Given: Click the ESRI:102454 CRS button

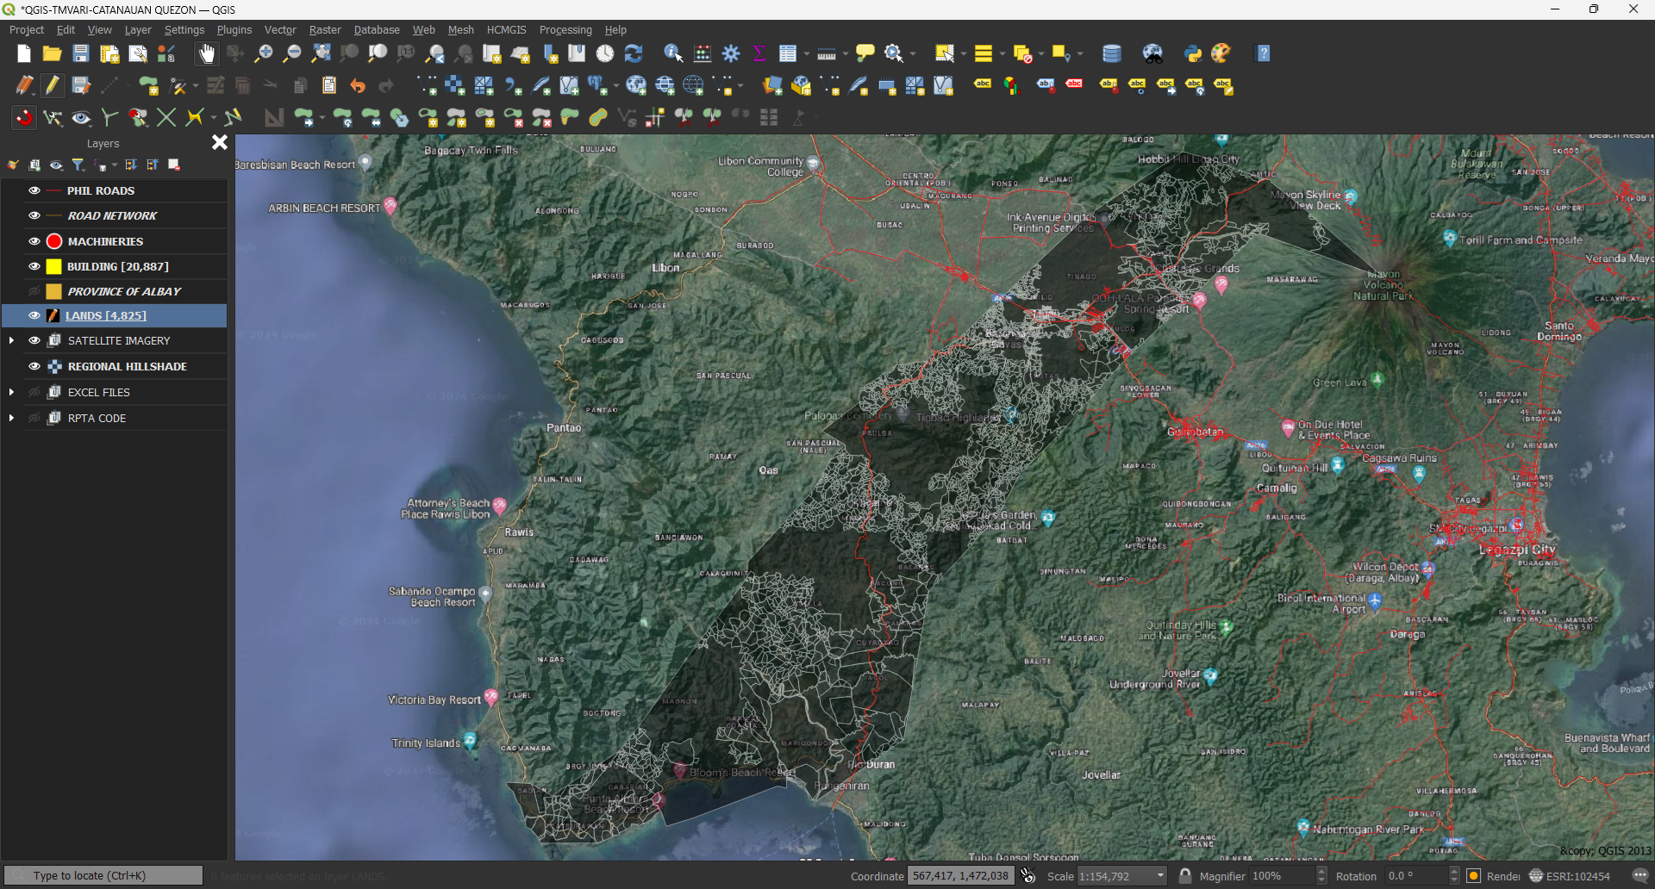Looking at the screenshot, I should tap(1570, 876).
